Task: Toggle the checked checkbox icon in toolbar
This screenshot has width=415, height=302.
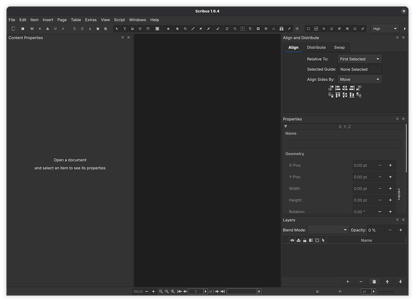Action: pyautogui.click(x=316, y=28)
